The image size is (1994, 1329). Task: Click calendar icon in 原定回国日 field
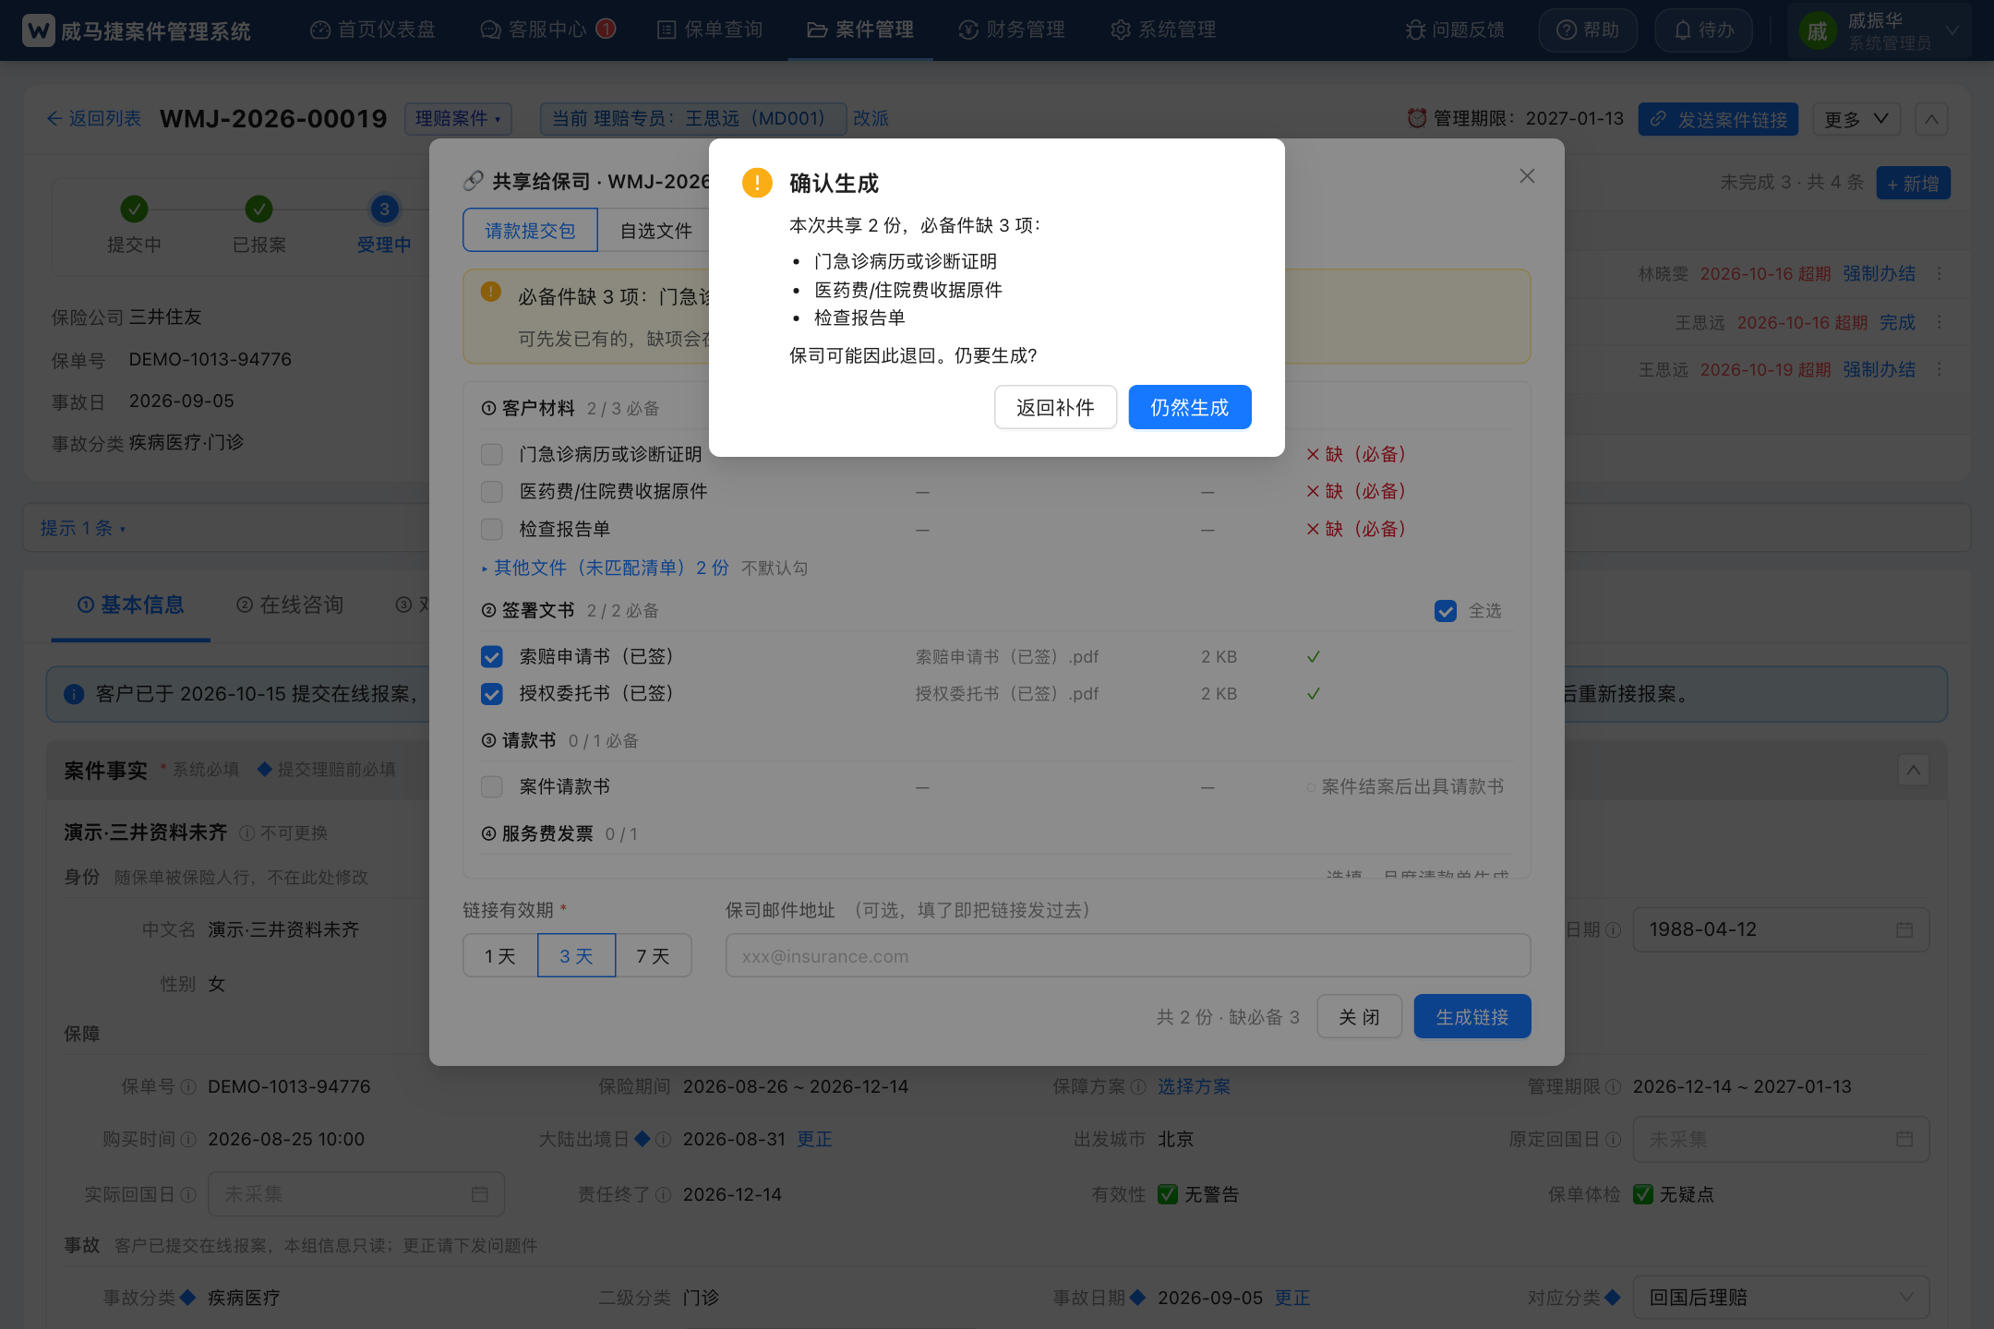pyautogui.click(x=1904, y=1140)
